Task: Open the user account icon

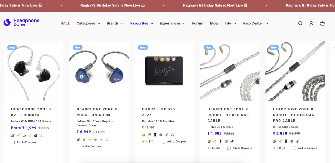Action: (311, 23)
